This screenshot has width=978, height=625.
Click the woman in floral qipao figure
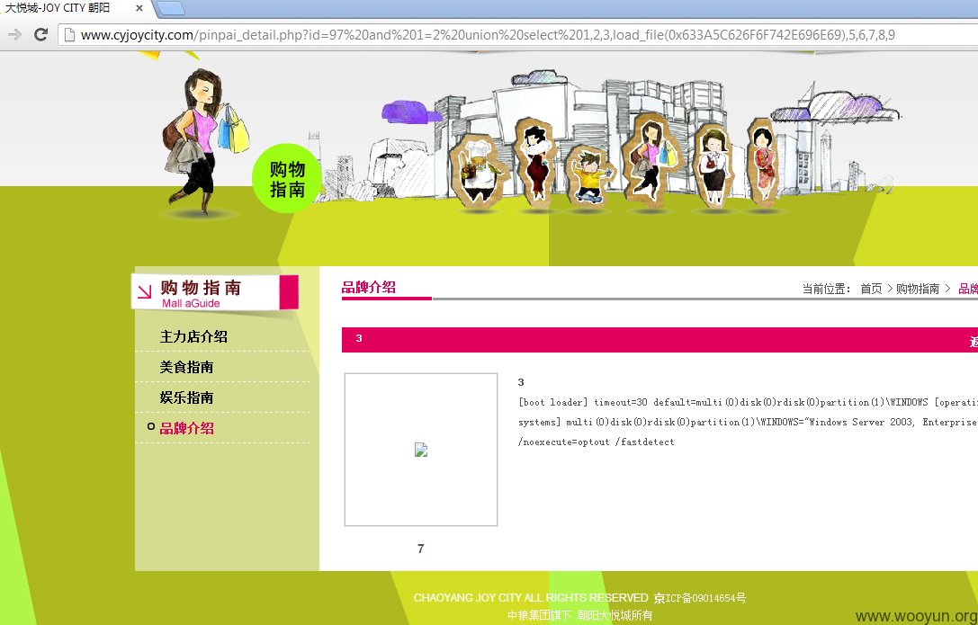tap(764, 162)
